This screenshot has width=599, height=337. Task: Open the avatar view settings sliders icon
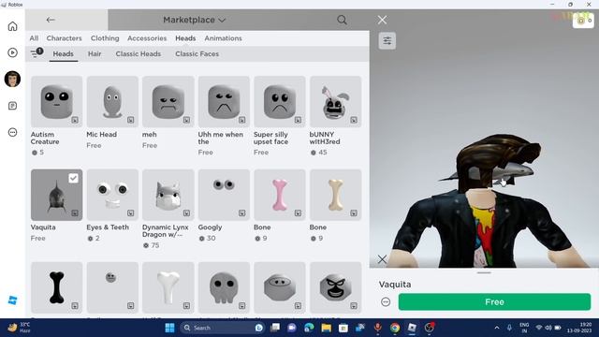[387, 40]
